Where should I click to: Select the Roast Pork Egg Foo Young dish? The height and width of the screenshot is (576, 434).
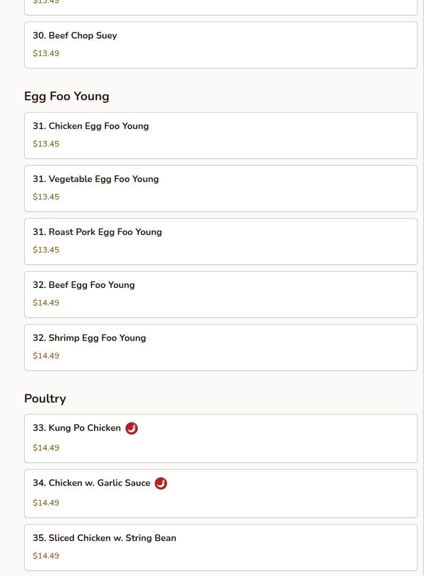click(221, 241)
